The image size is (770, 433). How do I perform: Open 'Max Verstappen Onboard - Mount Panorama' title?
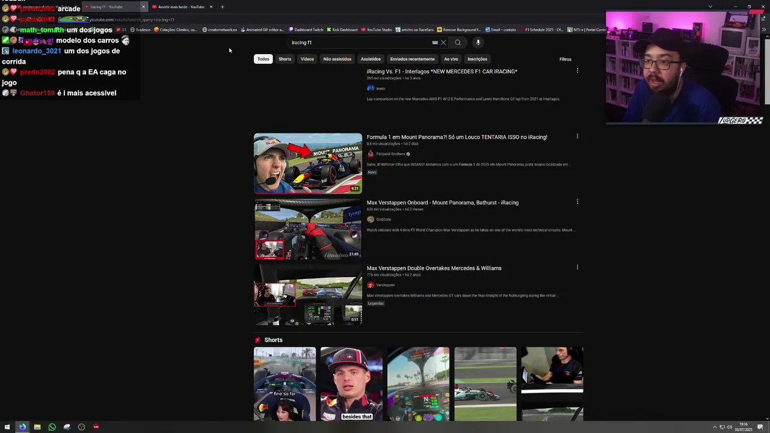[x=443, y=203]
